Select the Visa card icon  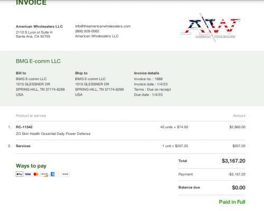point(27,174)
